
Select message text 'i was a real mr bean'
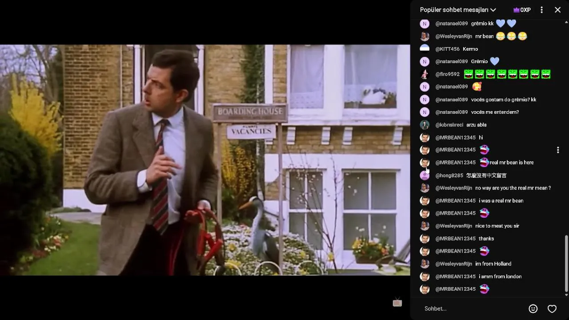click(501, 201)
